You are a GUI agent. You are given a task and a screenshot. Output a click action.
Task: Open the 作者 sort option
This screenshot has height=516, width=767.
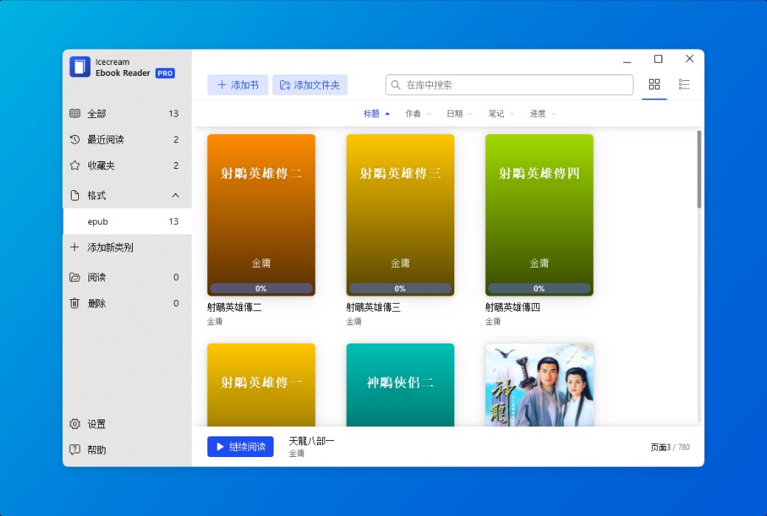point(414,113)
